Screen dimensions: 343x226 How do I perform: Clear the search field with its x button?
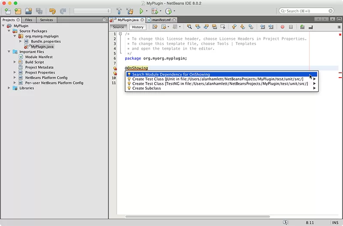tap(331, 11)
